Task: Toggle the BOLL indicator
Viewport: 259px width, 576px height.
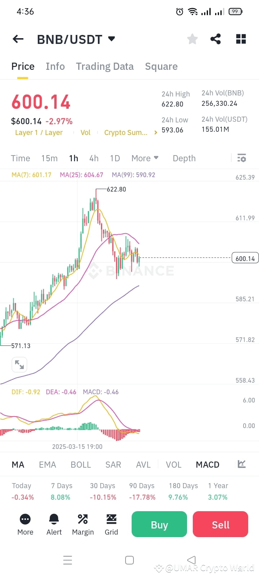Action: (x=81, y=464)
